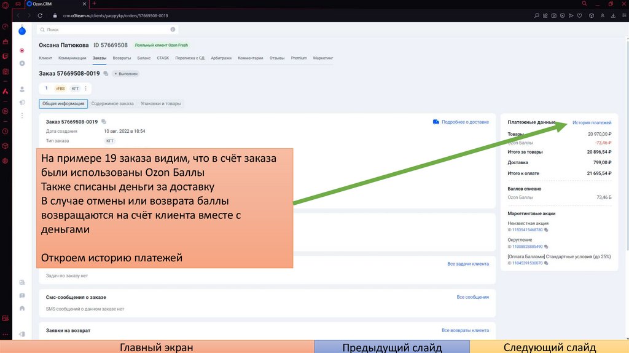The width and height of the screenshot is (629, 353).
Task: Copy ID 11535415468780 of Неизвестная акция
Action: (x=546, y=230)
